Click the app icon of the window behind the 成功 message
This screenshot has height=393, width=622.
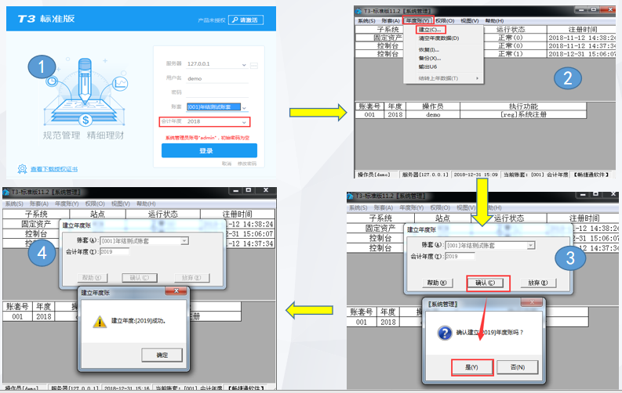pos(6,192)
